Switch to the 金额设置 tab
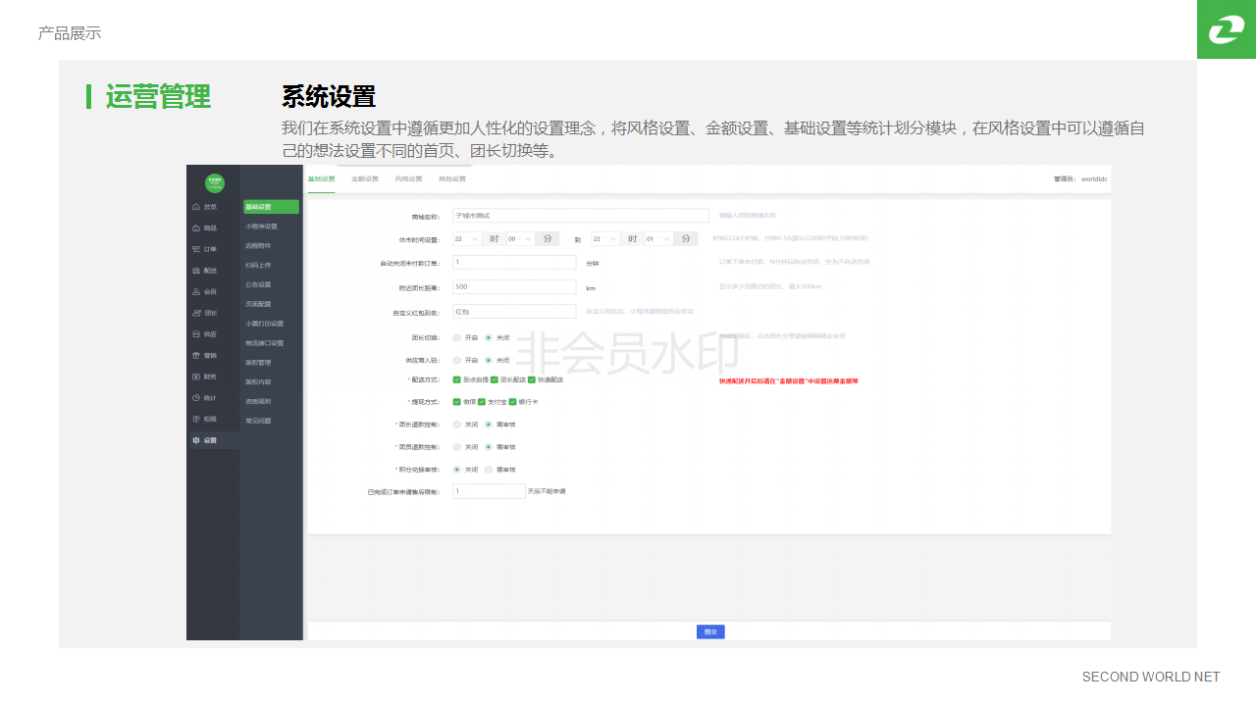1256x706 pixels. point(365,179)
